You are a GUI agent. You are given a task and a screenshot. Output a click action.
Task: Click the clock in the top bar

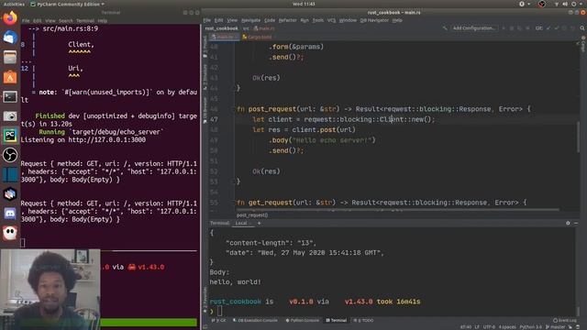(x=304, y=4)
